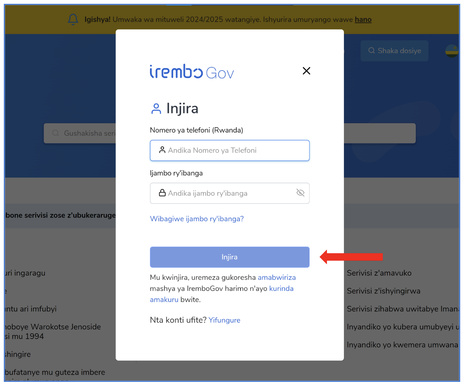Click the Irembo Gov logo
The height and width of the screenshot is (385, 463).
(192, 72)
